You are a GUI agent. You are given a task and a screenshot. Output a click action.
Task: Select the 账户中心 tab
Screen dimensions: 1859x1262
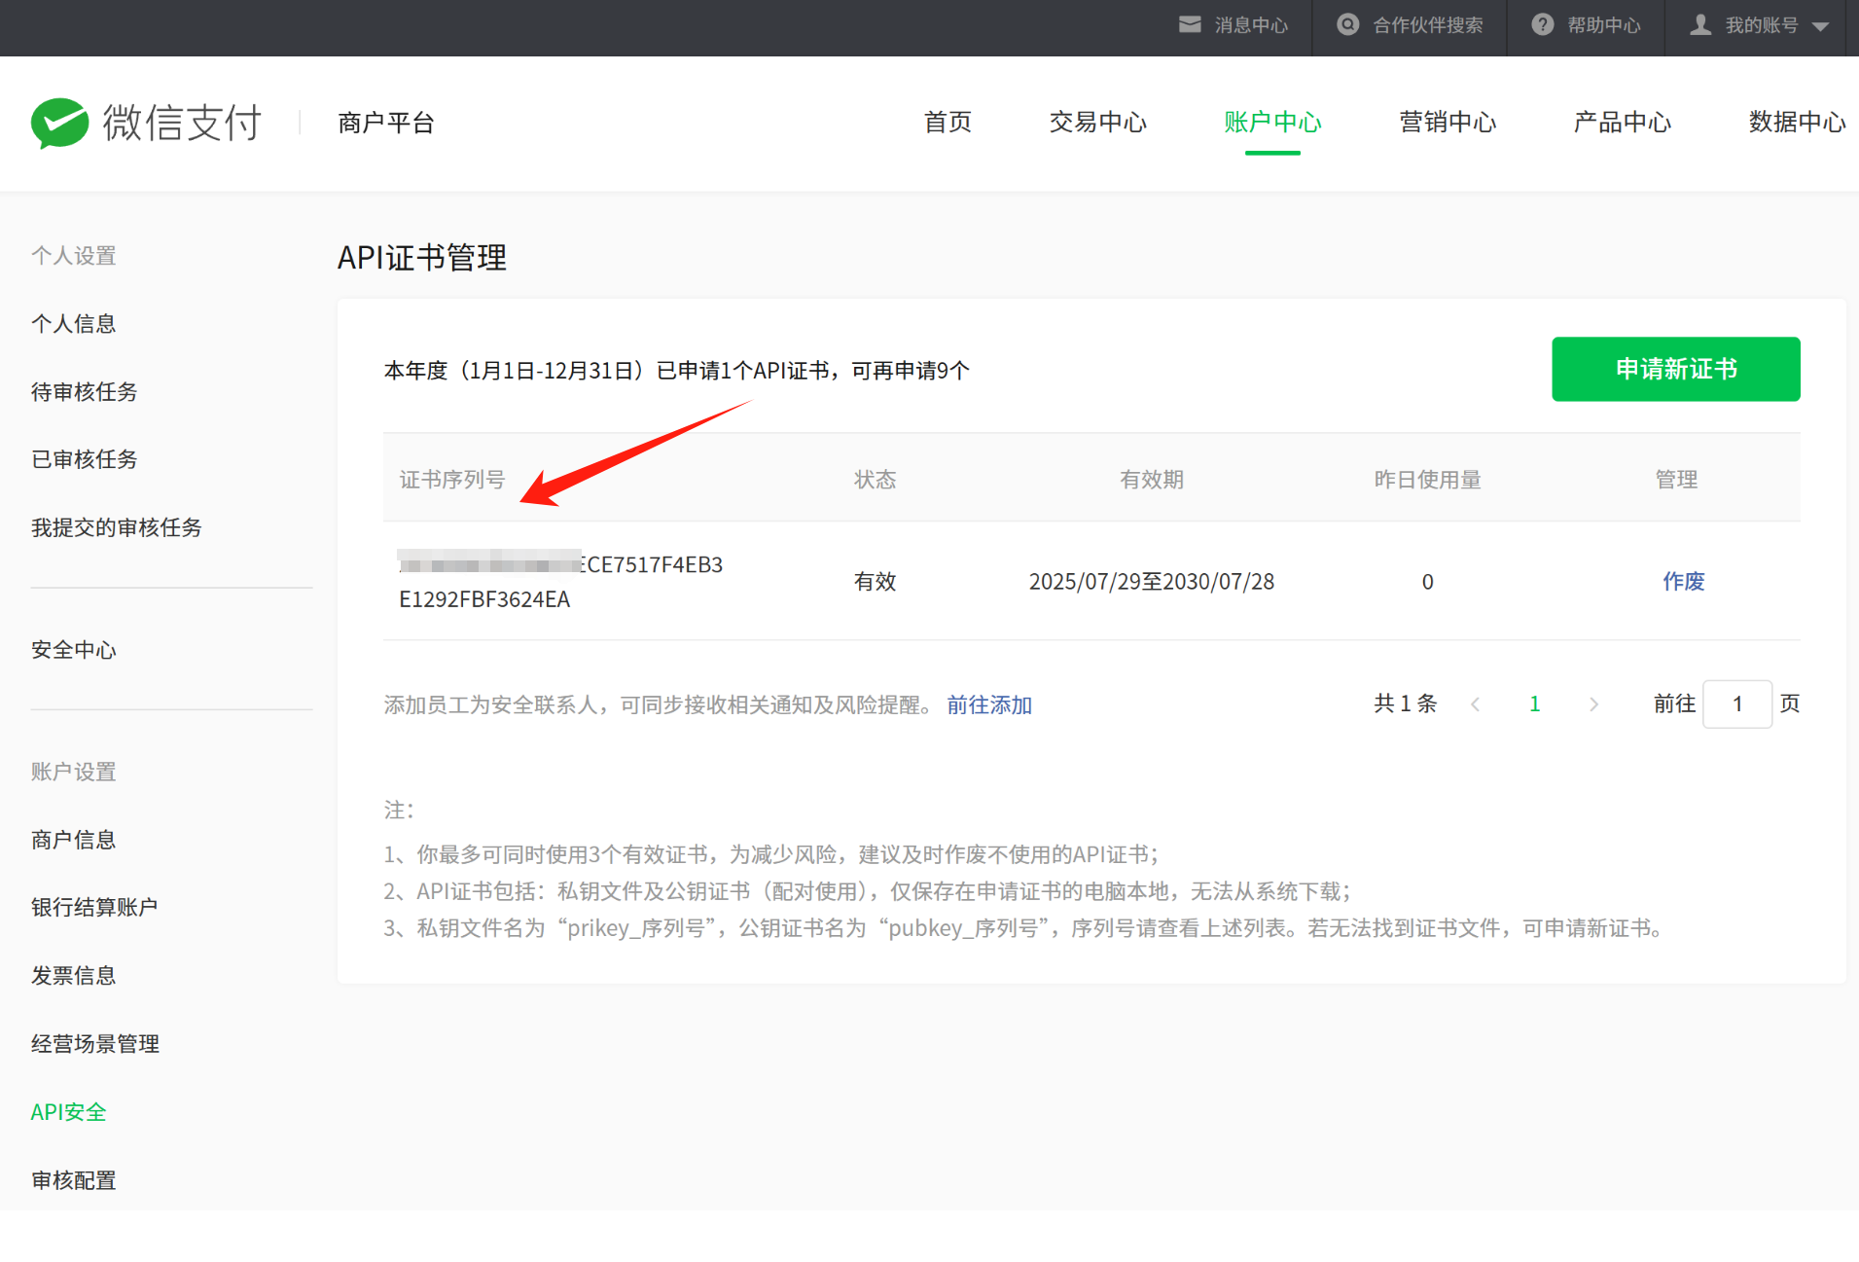pos(1272,123)
